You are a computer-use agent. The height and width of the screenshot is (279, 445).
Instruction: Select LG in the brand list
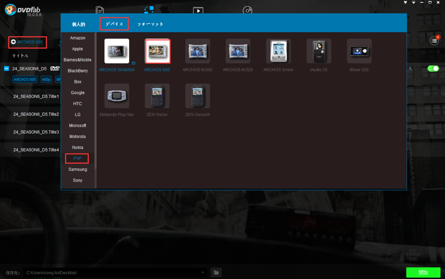coord(77,115)
